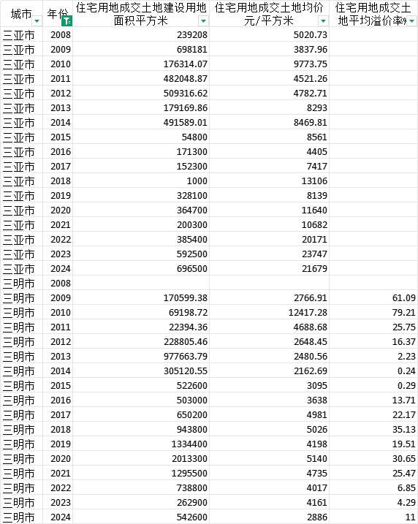Image resolution: width=418 pixels, height=524 pixels.
Task: Click the 城市 header cell
Action: 22,14
